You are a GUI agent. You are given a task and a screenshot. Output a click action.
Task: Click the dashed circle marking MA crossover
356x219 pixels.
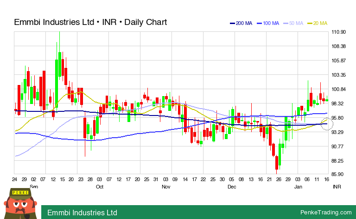coord(327,124)
